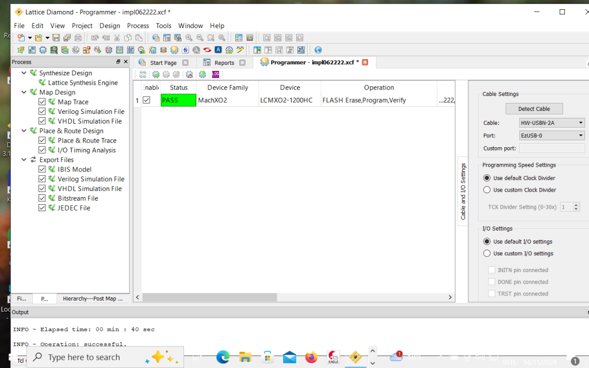Close the Programmer impl062222.xcf tab
Image resolution: width=589 pixels, height=368 pixels.
[x=365, y=62]
